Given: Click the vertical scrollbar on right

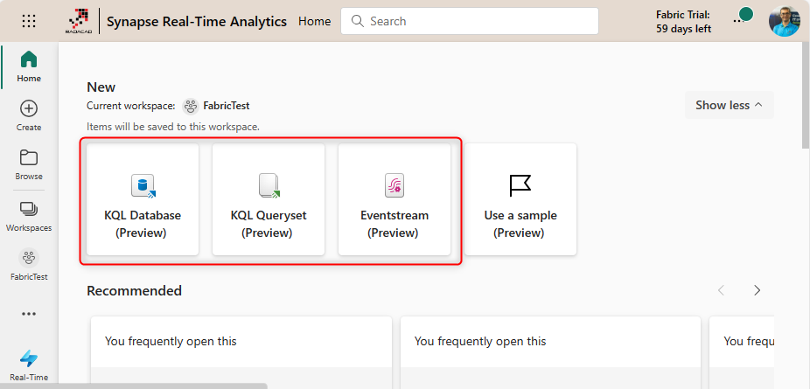Looking at the screenshot, I should [x=805, y=96].
